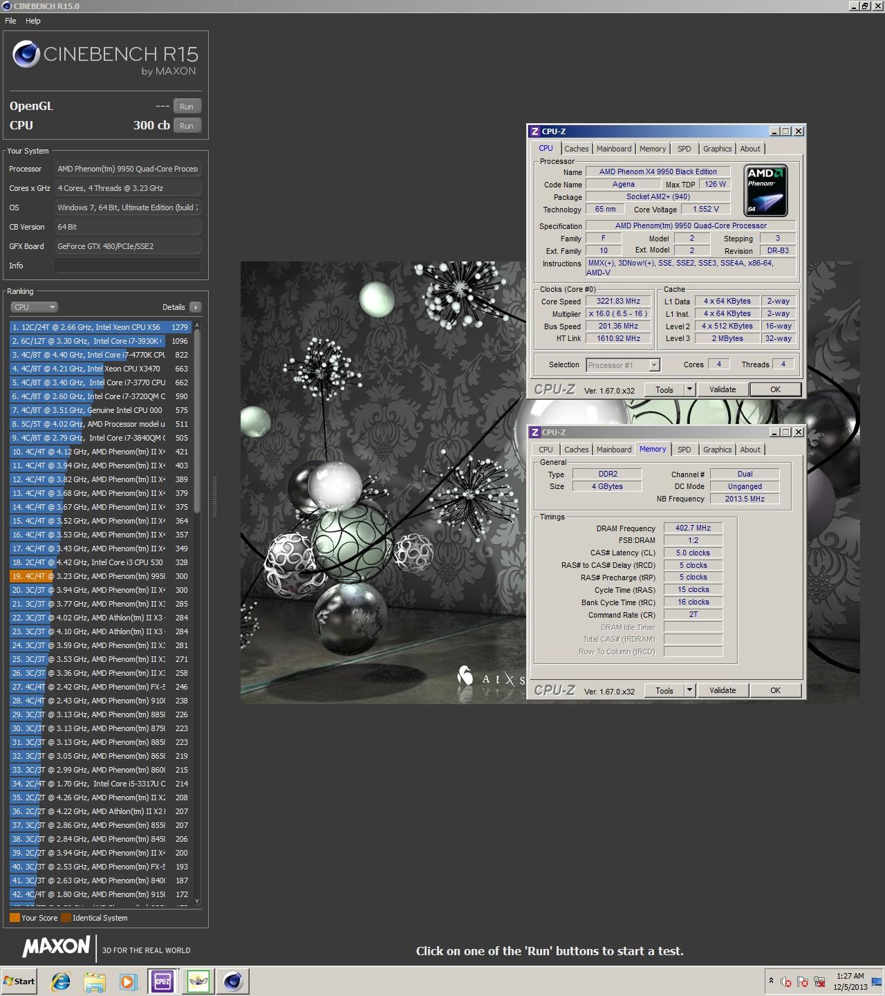The image size is (885, 996).
Task: Open Memory tab in the upper CPU-Z window
Action: [653, 149]
